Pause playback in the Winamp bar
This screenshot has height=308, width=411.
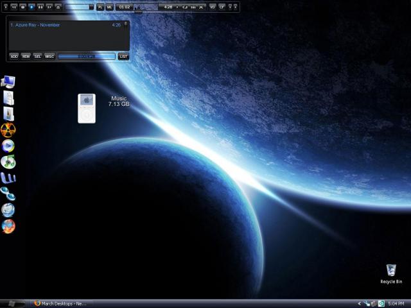[40, 7]
